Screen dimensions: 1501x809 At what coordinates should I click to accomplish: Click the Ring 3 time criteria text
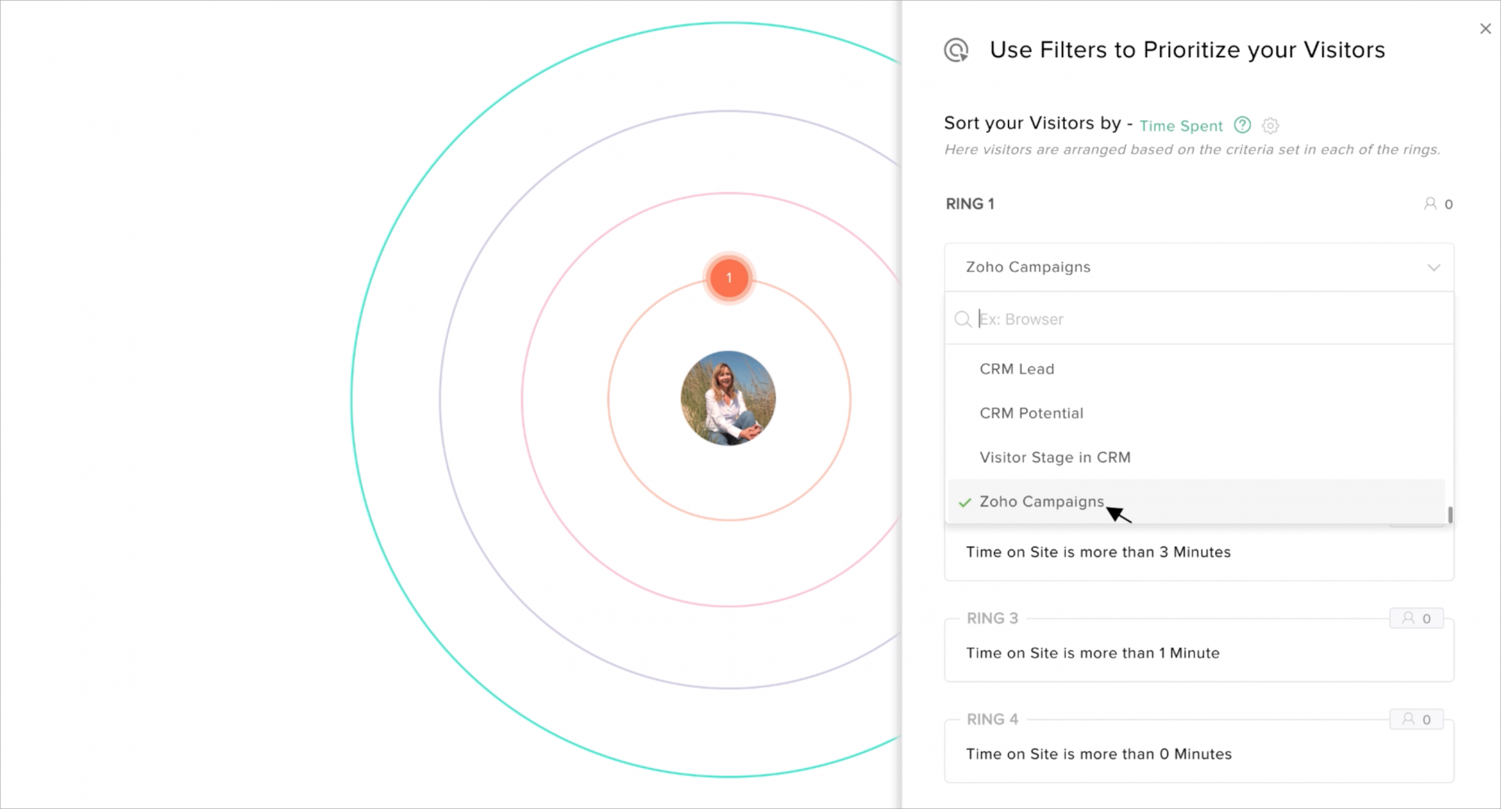point(1093,653)
